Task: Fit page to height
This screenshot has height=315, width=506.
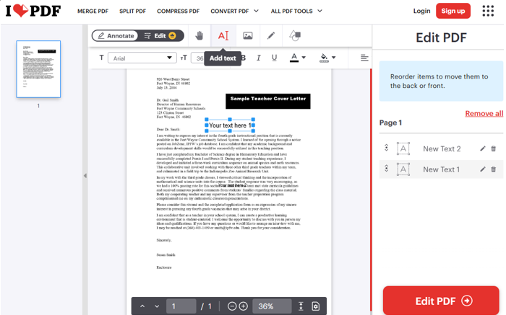Action: (301, 306)
